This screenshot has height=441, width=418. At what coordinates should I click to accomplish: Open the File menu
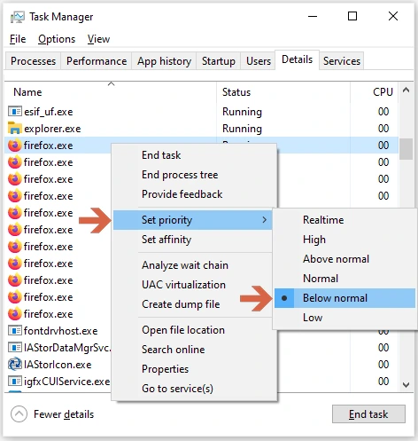(18, 39)
